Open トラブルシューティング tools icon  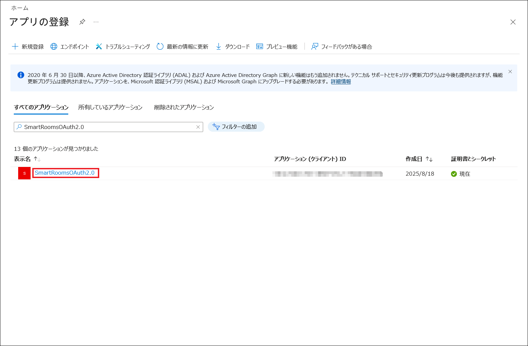coord(99,46)
